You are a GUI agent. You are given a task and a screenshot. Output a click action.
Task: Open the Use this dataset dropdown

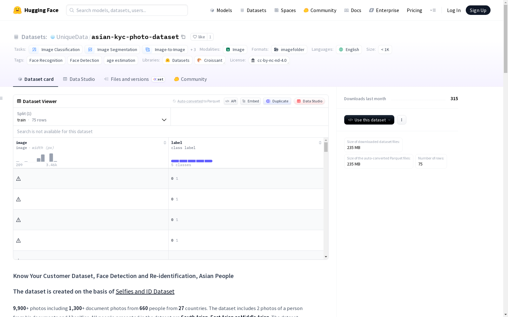click(369, 120)
